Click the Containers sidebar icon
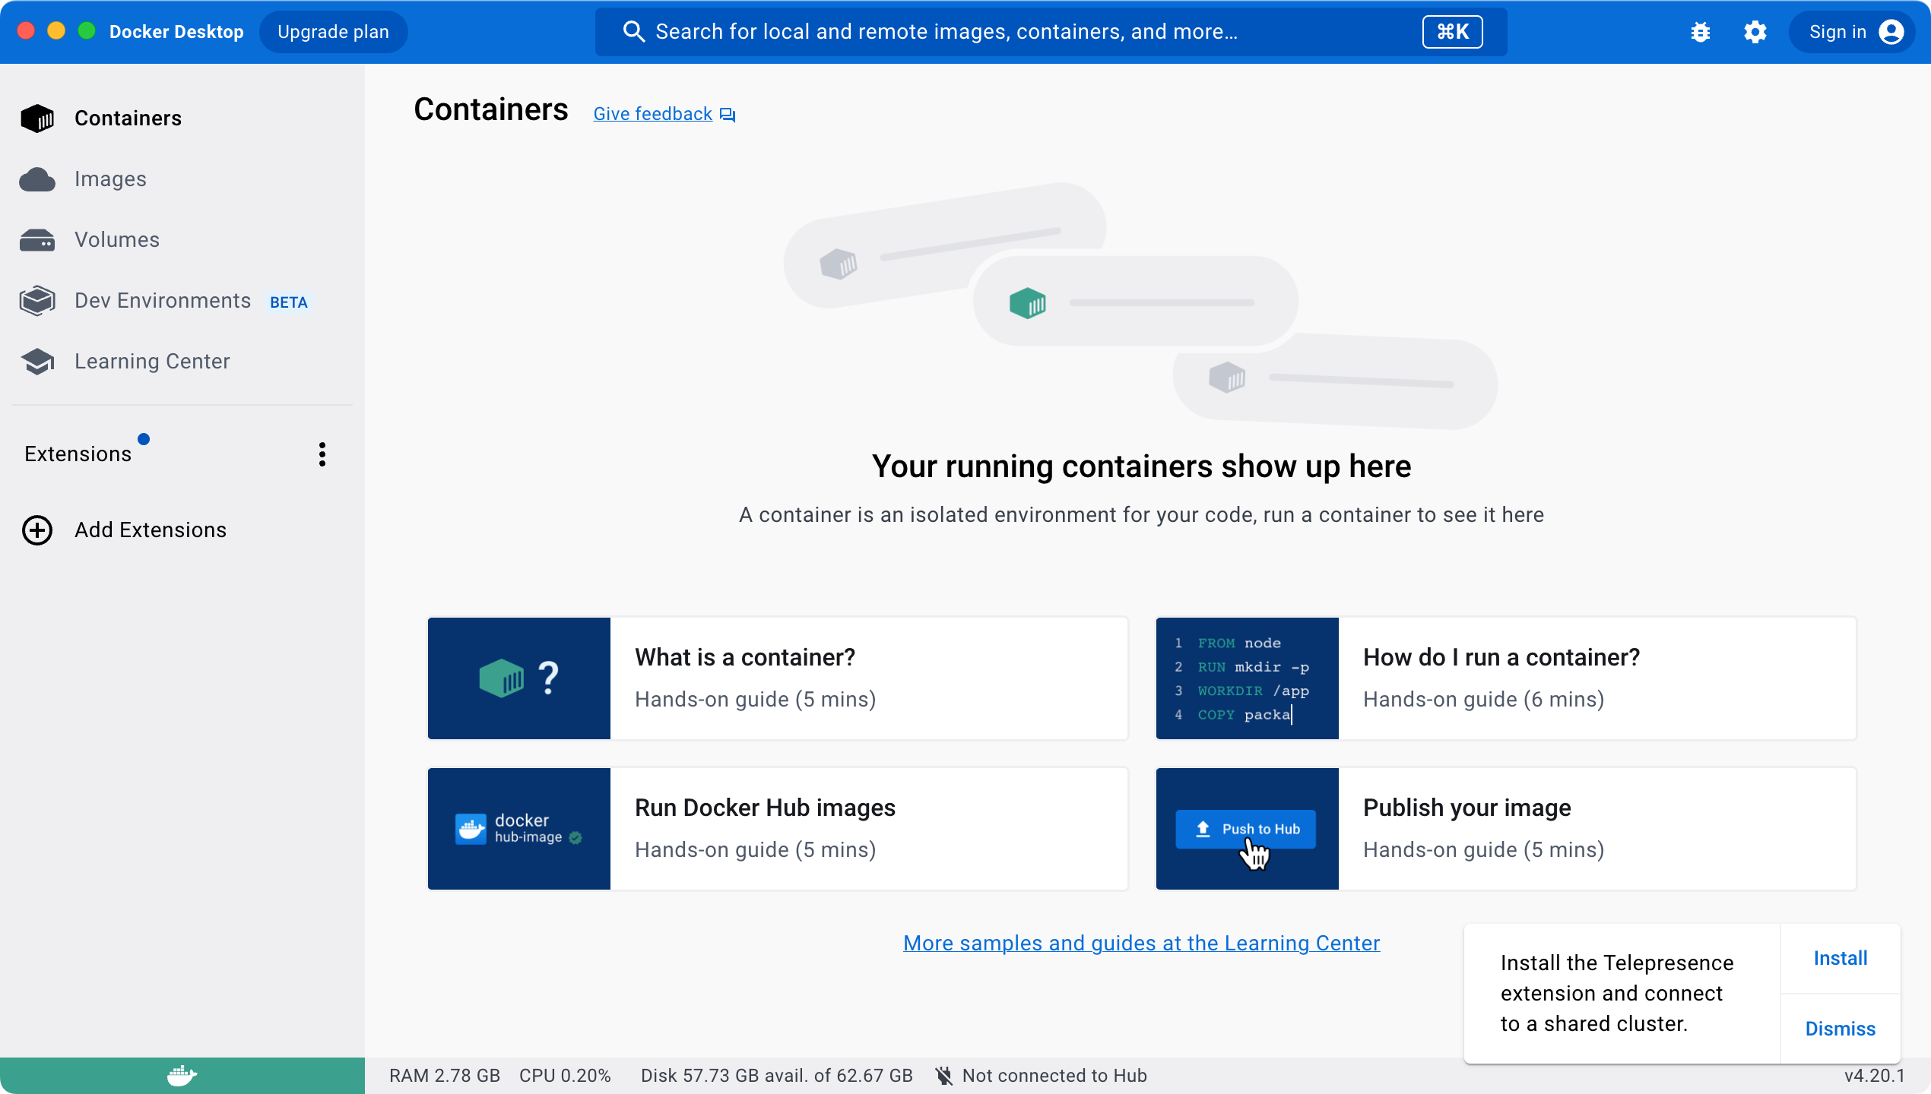 coord(37,119)
